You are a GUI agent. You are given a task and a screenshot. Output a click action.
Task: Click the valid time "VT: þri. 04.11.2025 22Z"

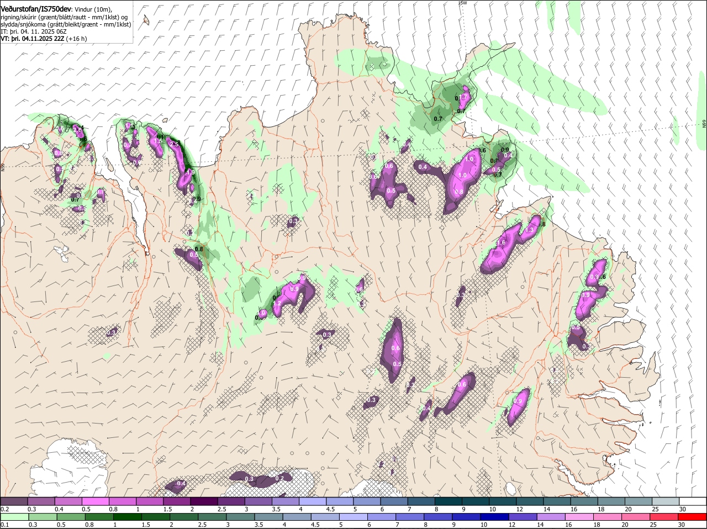[33, 39]
